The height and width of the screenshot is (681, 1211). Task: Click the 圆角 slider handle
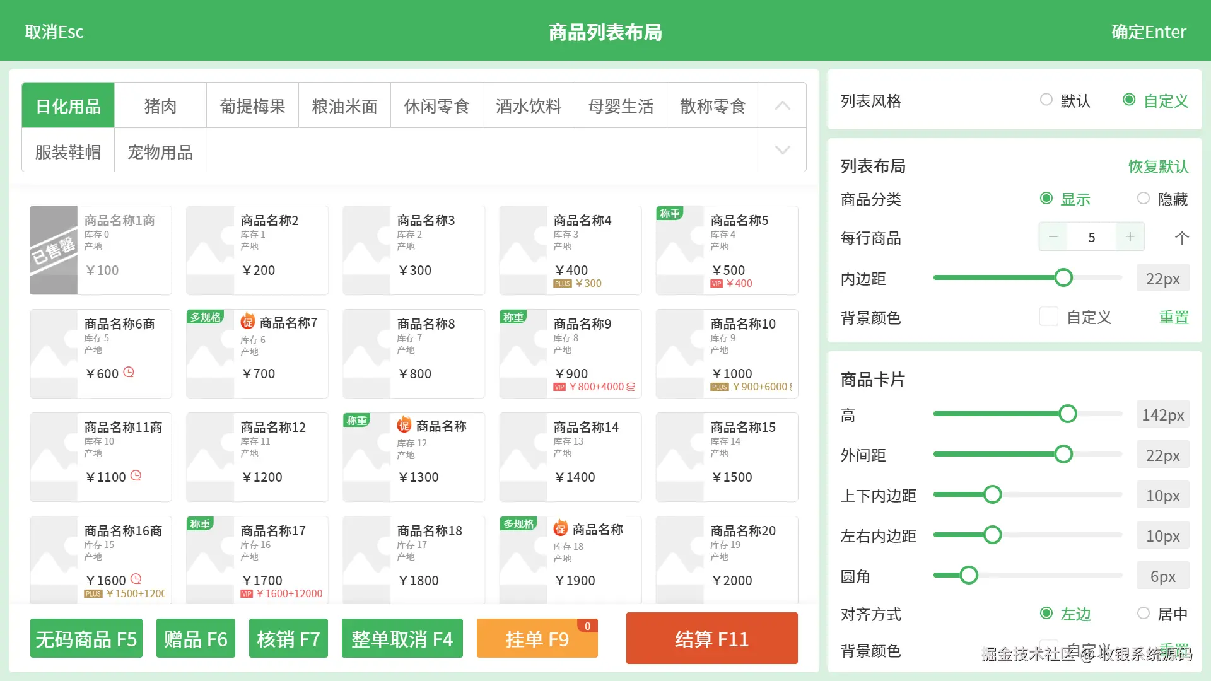pyautogui.click(x=969, y=575)
